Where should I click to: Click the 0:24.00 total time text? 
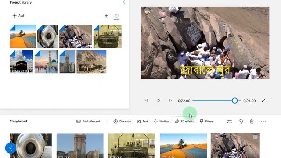(x=249, y=101)
